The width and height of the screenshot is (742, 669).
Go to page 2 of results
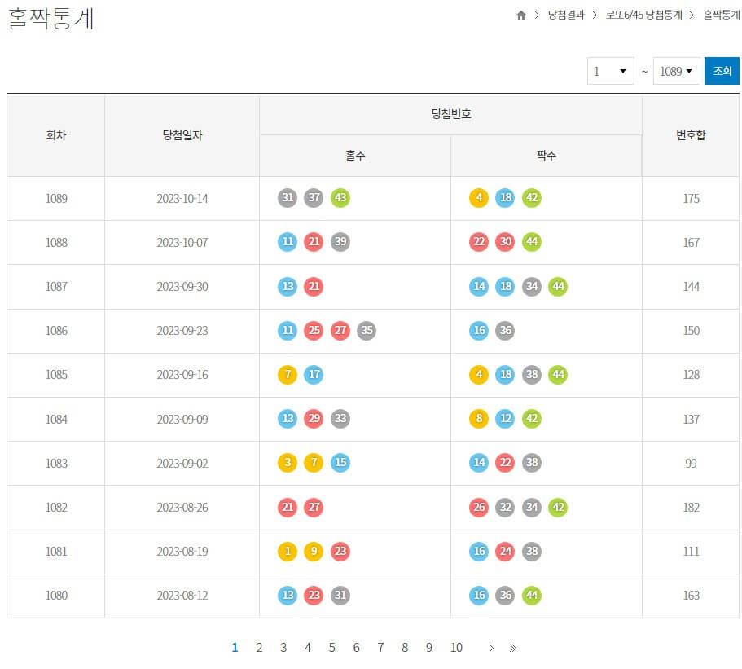(x=259, y=648)
